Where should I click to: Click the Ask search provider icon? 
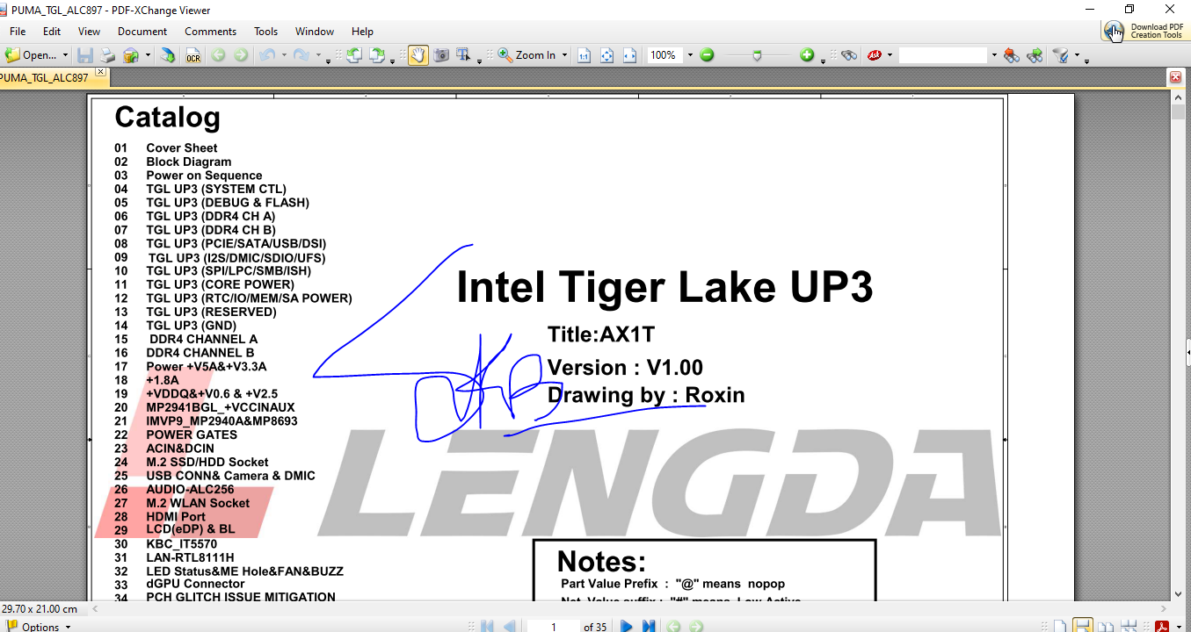click(875, 55)
